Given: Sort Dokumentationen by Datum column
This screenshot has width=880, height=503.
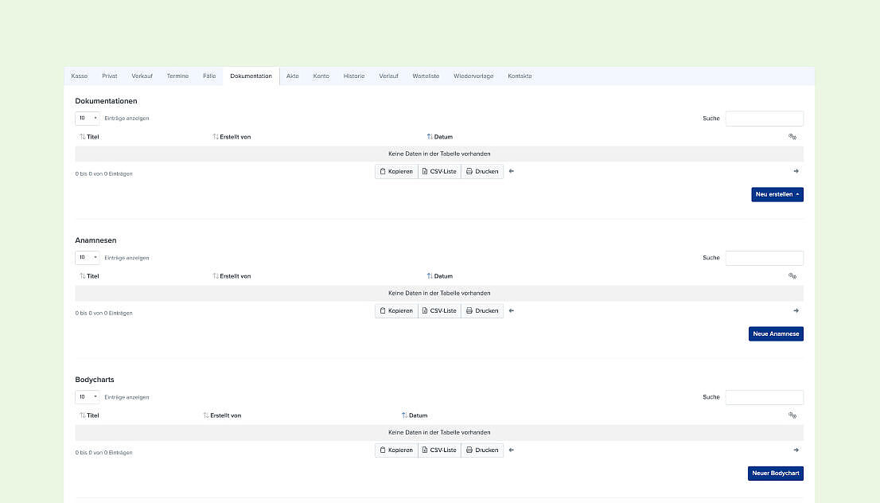Looking at the screenshot, I should click(439, 136).
